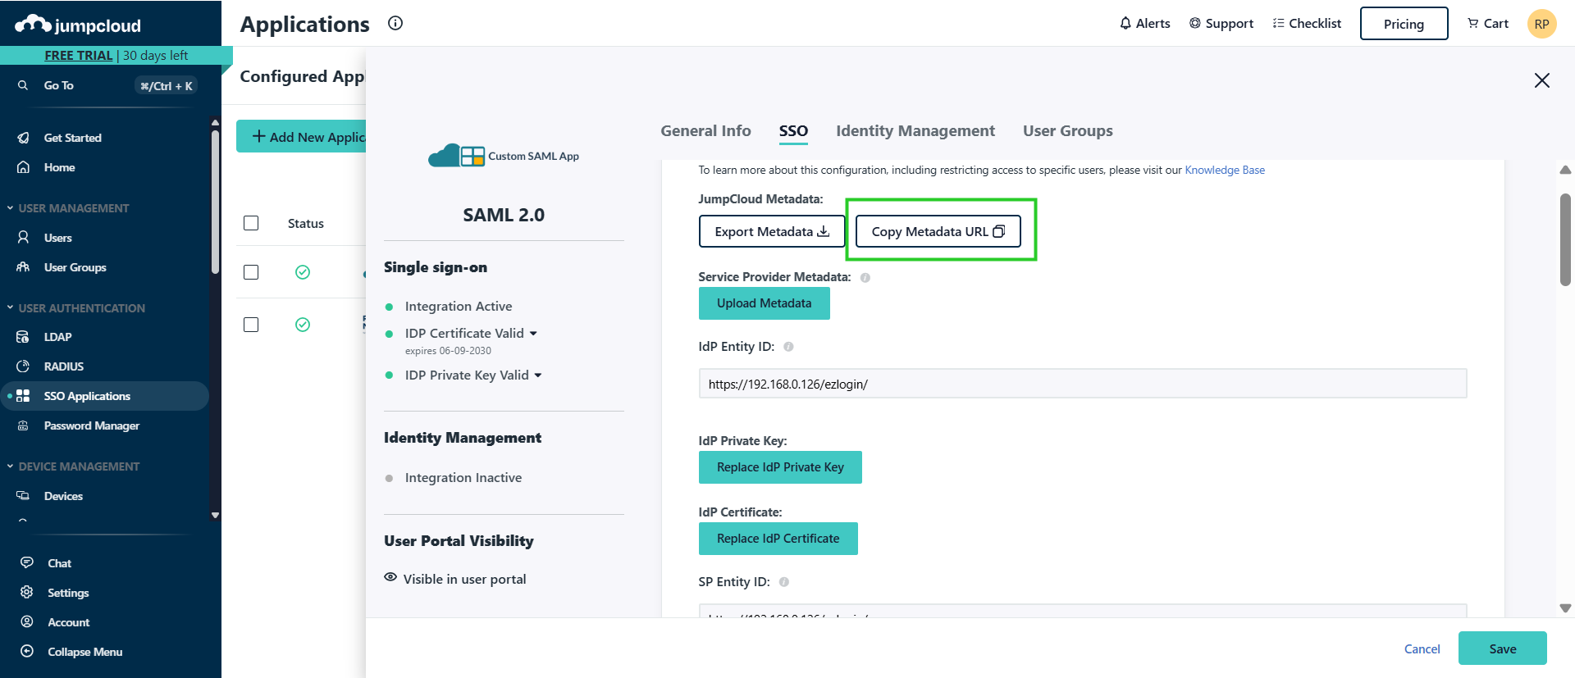This screenshot has height=678, width=1575.
Task: Open the Knowledge Base link
Action: pyautogui.click(x=1225, y=171)
